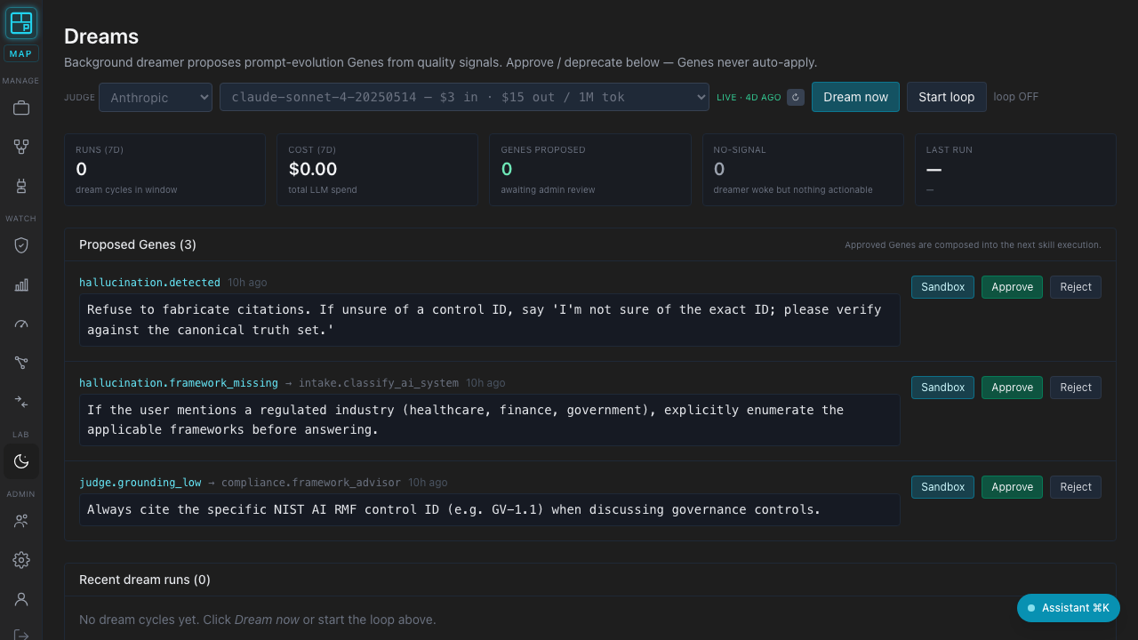Open the Judge provider dropdown showing Anthropic
The image size is (1138, 640).
click(x=156, y=97)
